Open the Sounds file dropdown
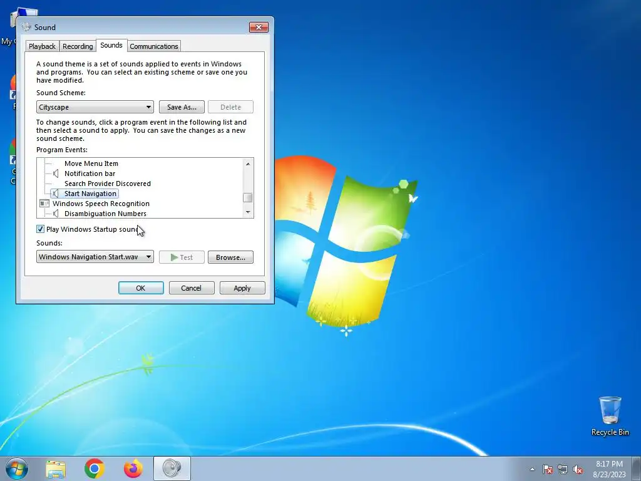Viewport: 641px width, 481px height. point(95,257)
